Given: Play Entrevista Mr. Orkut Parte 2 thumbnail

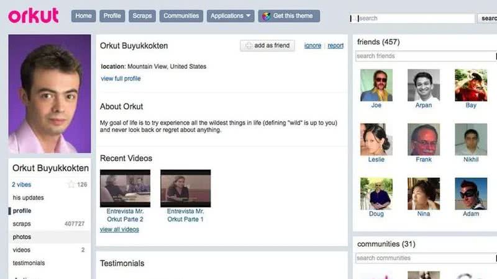Looking at the screenshot, I should pos(125,188).
